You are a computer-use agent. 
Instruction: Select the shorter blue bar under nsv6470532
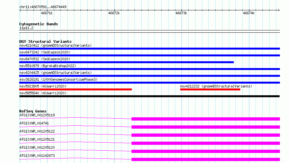pos(126,62)
